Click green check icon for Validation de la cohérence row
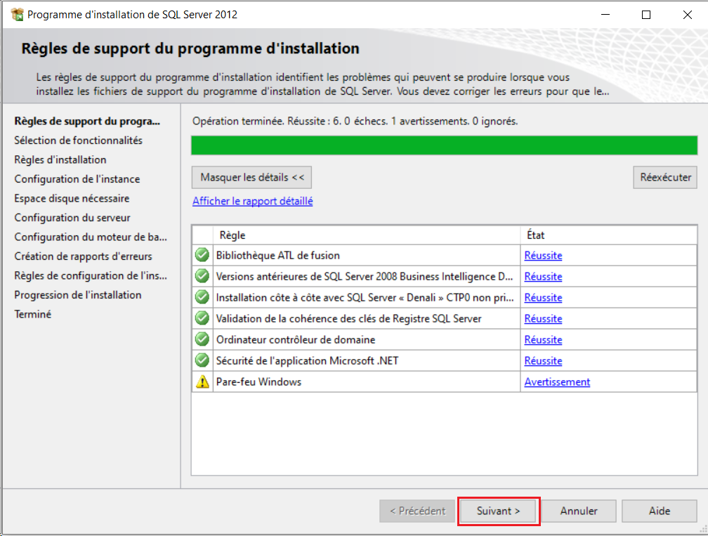The height and width of the screenshot is (536, 708). tap(202, 318)
